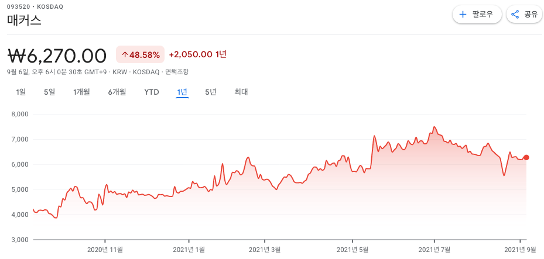Click the 2021년 5월 x-axis label
Screen dimensions: 544x259
point(353,249)
